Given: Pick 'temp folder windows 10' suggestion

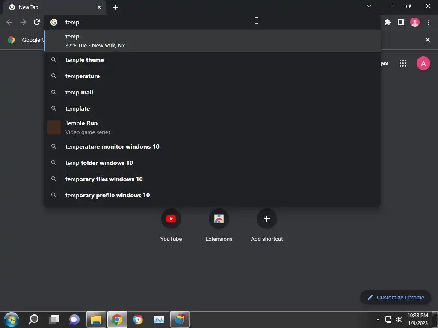Looking at the screenshot, I should (x=212, y=163).
